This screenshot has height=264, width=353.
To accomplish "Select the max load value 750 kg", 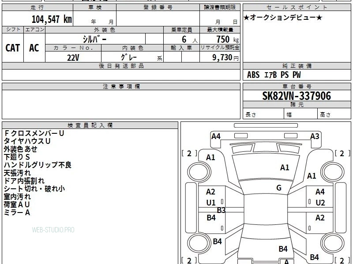I will click(x=227, y=40).
